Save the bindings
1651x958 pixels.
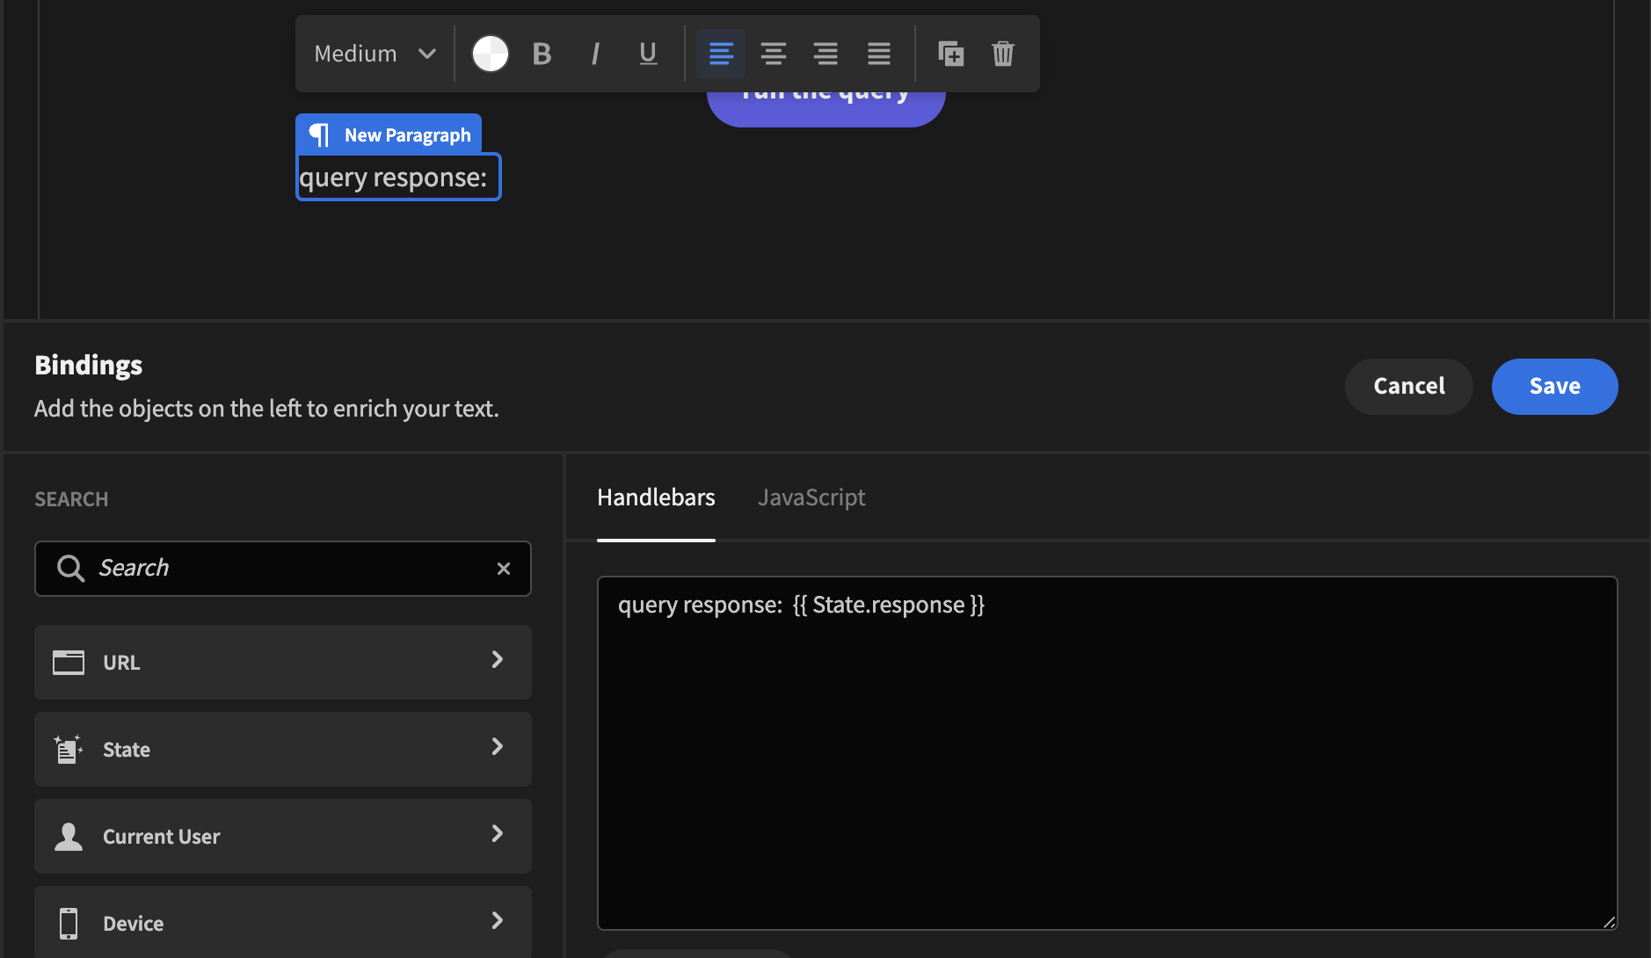[x=1553, y=386]
